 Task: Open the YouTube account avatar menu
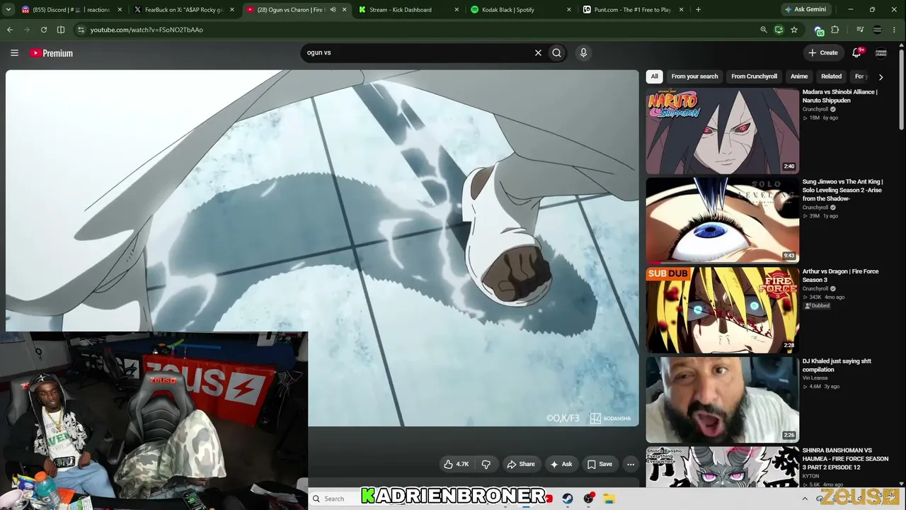(x=881, y=52)
